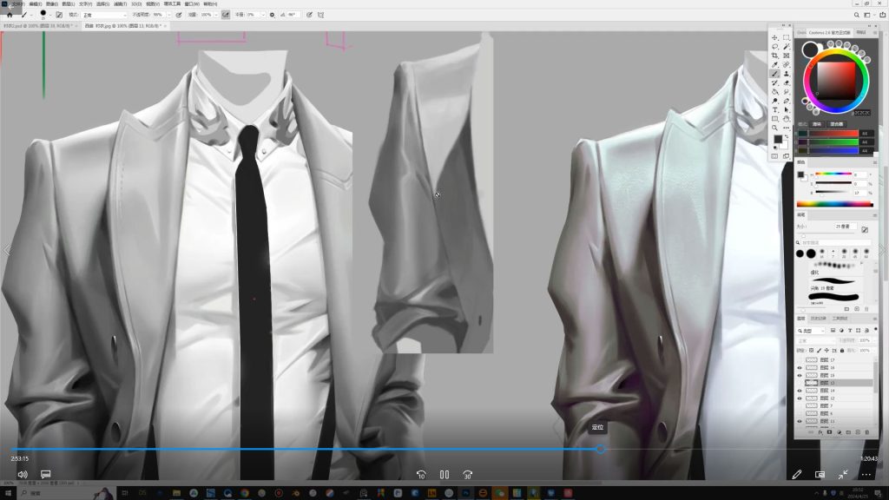Select the Eyedropper tool
The image size is (889, 500).
coord(774,64)
